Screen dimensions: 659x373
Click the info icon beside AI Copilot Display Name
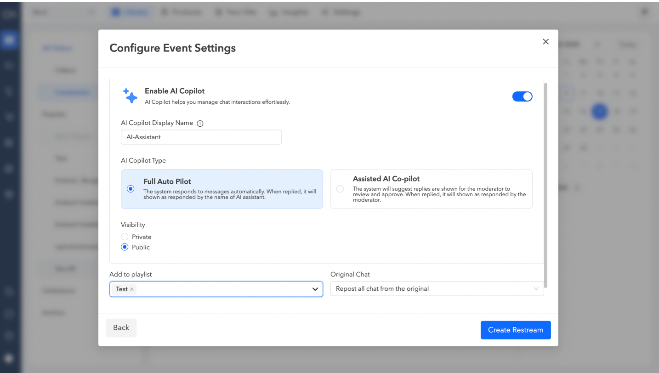coord(200,123)
